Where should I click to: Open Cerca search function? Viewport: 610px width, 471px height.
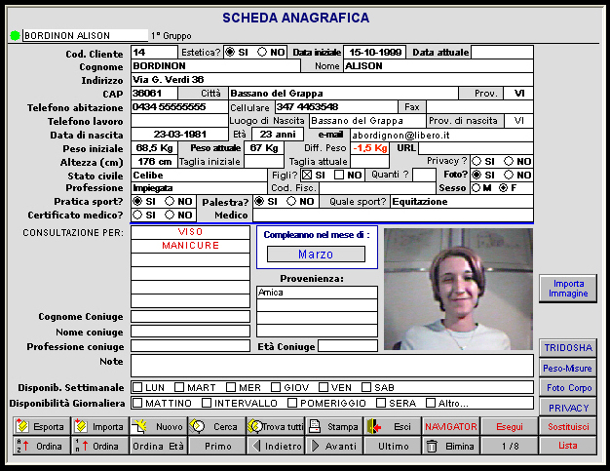pyautogui.click(x=216, y=426)
